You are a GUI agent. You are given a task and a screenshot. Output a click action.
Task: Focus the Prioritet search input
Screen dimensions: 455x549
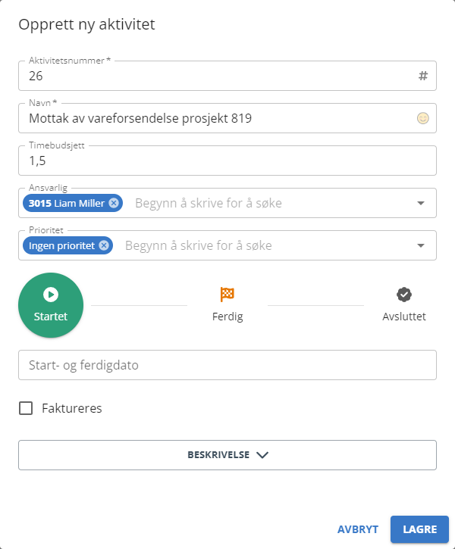pos(265,245)
